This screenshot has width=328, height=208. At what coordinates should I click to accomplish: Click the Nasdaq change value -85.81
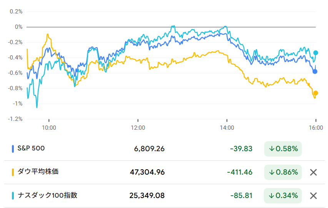point(241,196)
